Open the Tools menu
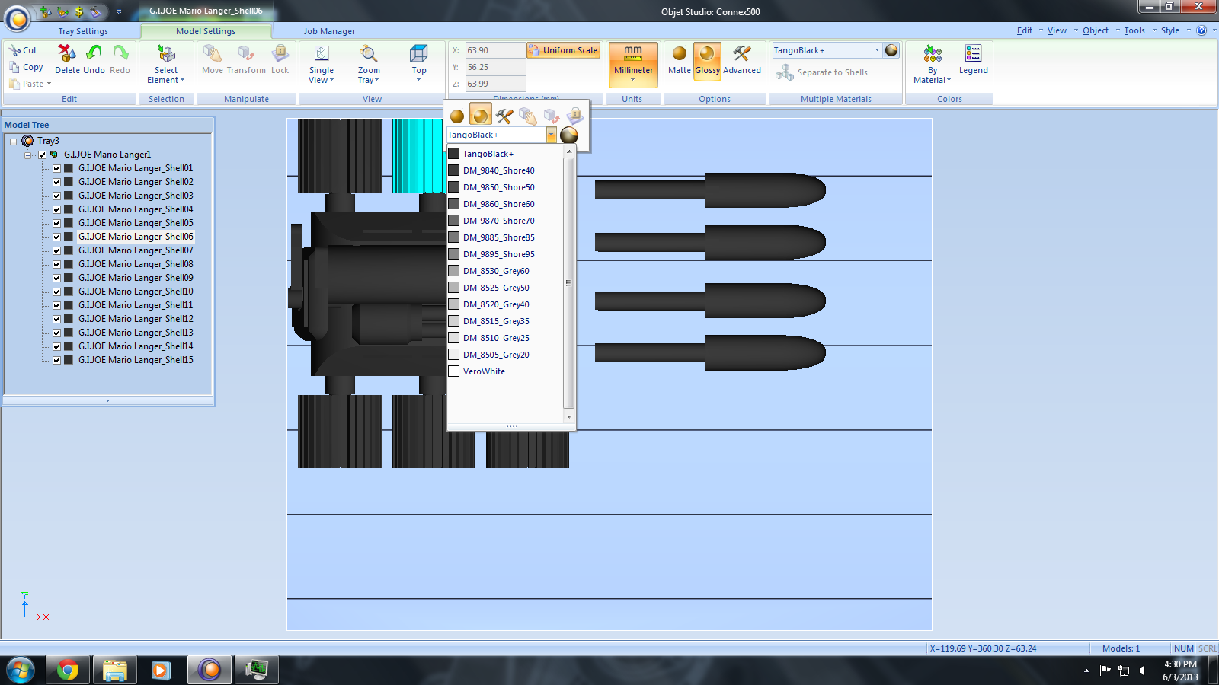The width and height of the screenshot is (1219, 685). (1134, 30)
